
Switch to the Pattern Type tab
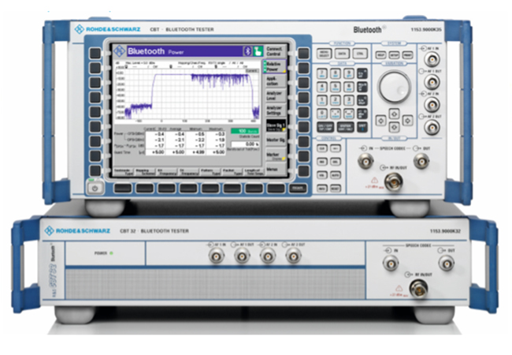[x=210, y=172]
